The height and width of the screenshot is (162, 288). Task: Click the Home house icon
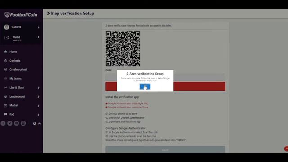pos(6,52)
